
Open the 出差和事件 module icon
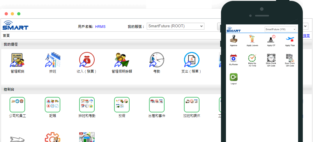tap(157, 105)
